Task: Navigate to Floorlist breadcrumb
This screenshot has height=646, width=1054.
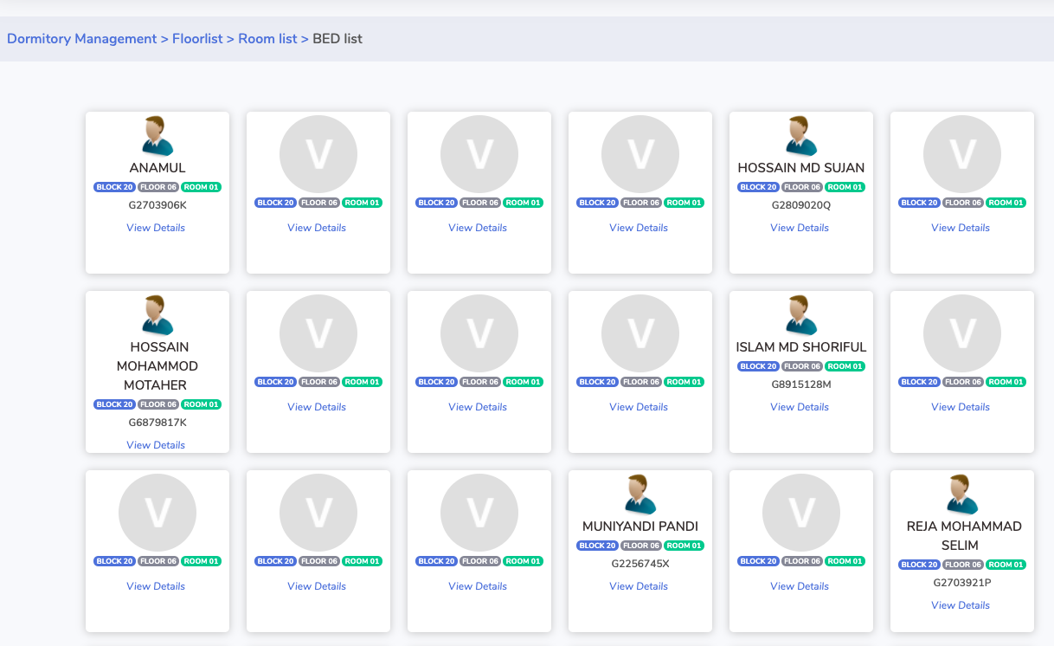Action: 197,39
